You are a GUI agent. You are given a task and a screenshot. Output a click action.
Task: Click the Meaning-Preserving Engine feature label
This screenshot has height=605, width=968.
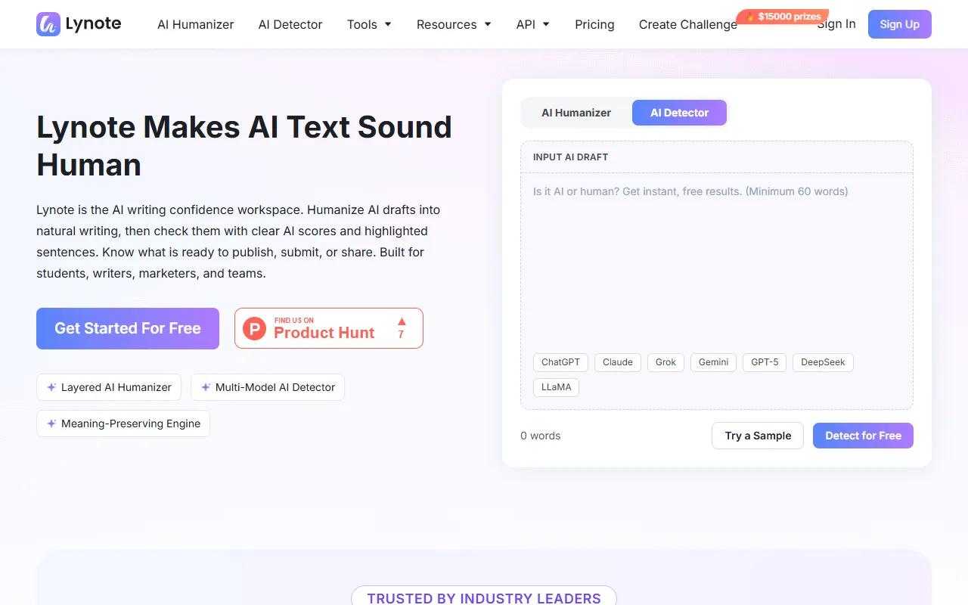(x=131, y=423)
